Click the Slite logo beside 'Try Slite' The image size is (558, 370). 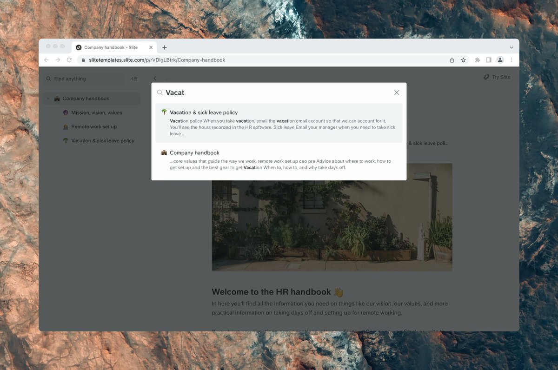coord(486,77)
